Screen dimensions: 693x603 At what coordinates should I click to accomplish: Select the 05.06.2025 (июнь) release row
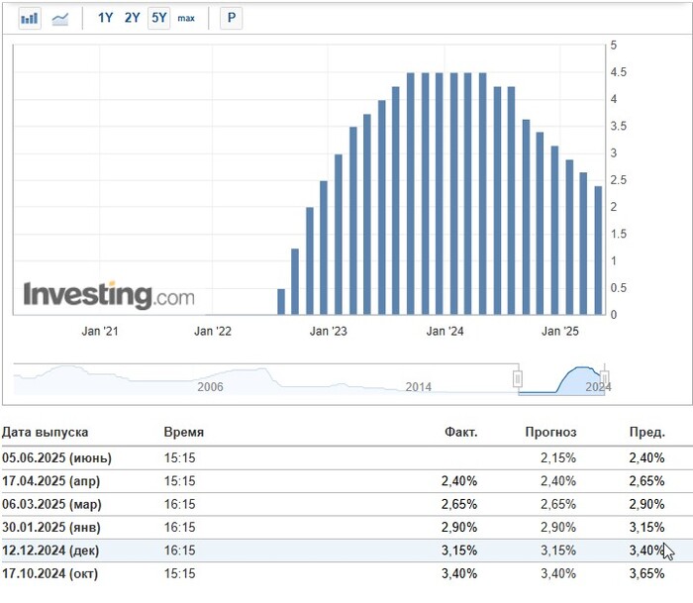(x=346, y=457)
